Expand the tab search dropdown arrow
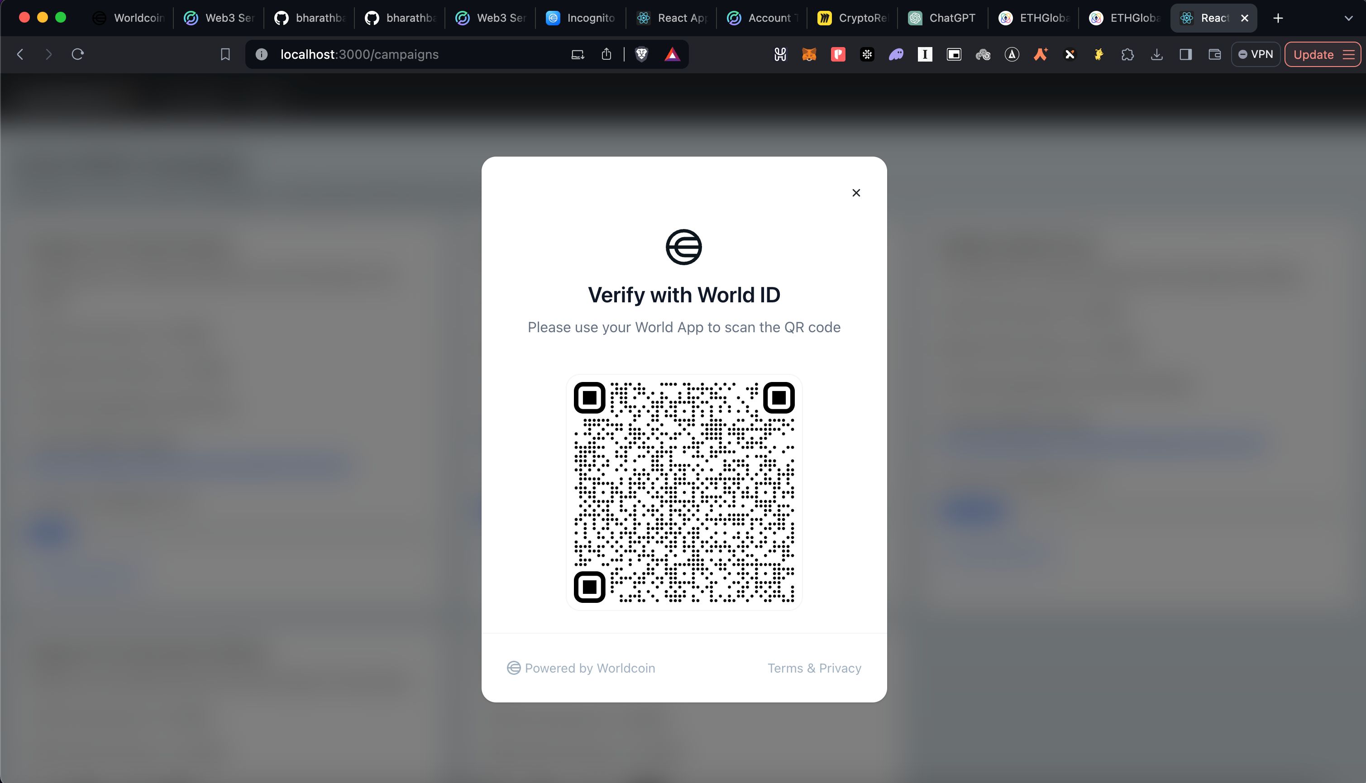The width and height of the screenshot is (1366, 783). pyautogui.click(x=1348, y=18)
